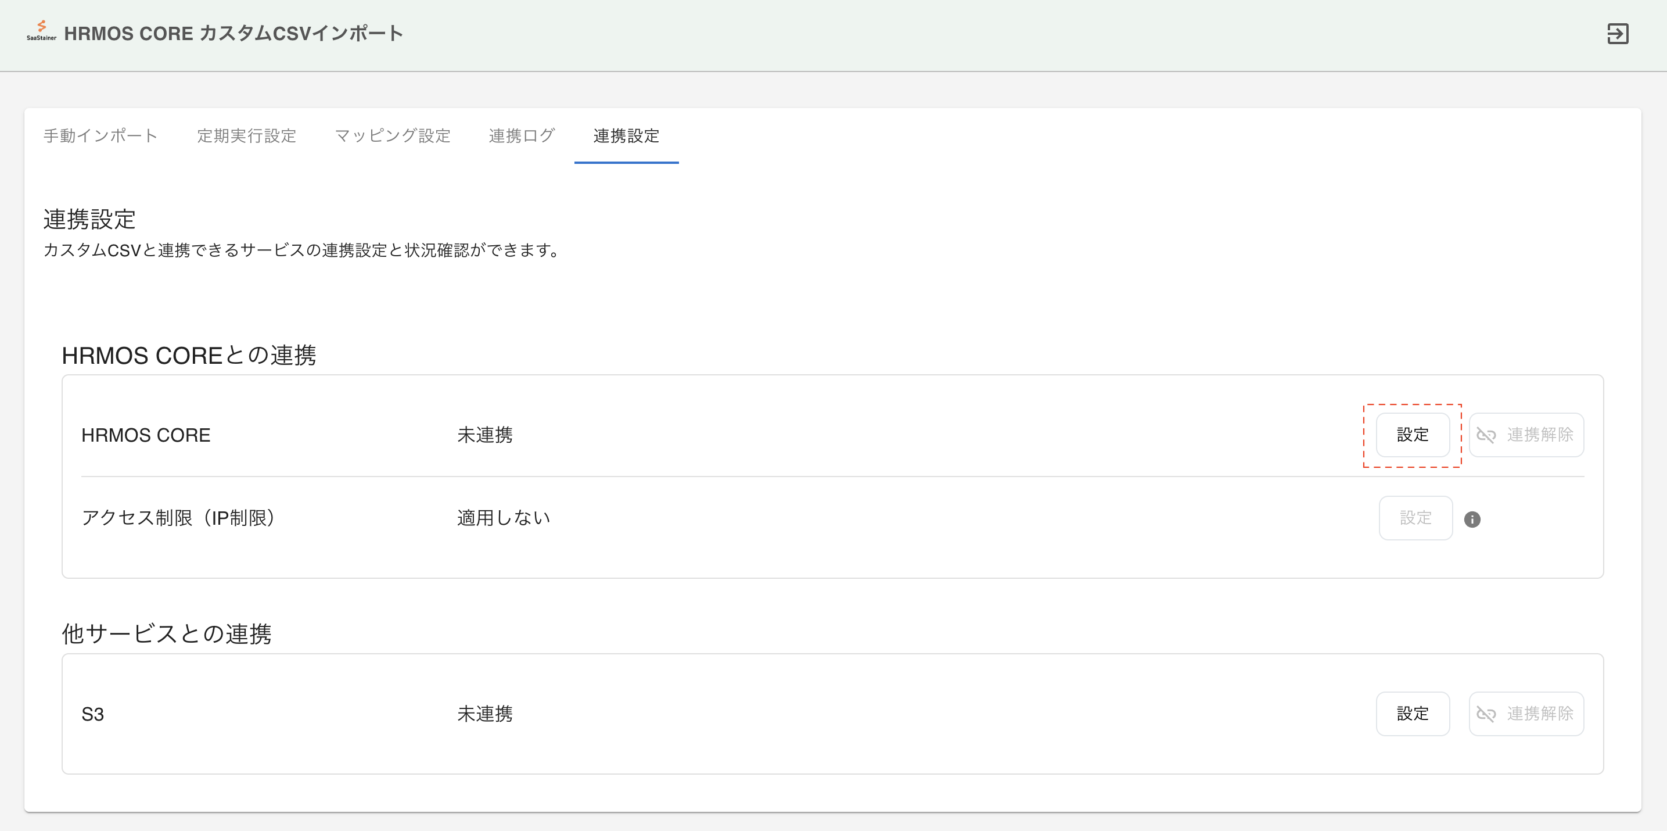This screenshot has width=1667, height=831.
Task: Click the 未連携 status of S3
Action: 484,714
